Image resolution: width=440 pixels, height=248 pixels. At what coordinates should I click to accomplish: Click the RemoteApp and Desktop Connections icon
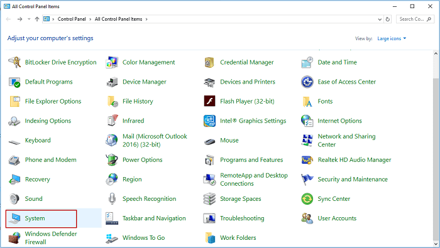point(209,180)
